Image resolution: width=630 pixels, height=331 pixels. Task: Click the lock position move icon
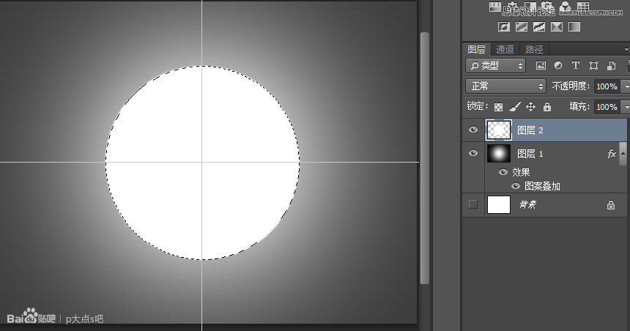[531, 107]
